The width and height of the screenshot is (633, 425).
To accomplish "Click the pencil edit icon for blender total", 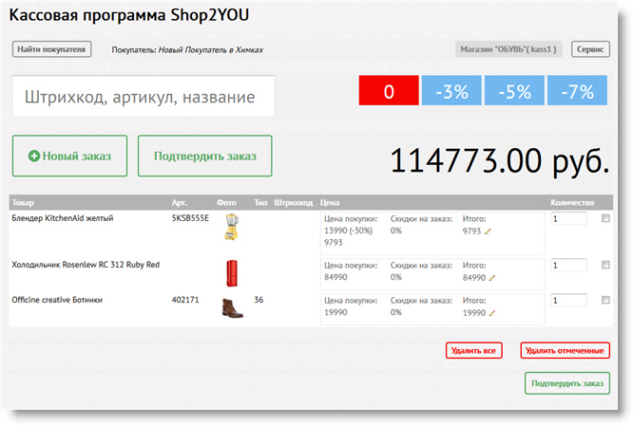I will [489, 231].
